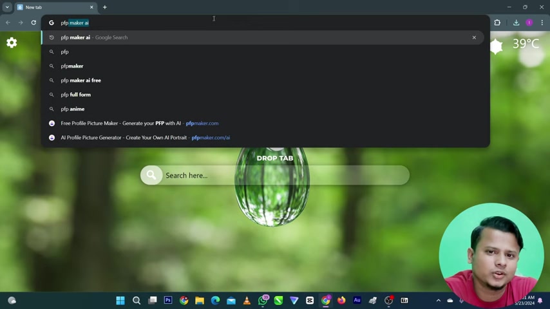Close the New tab browser tab
Image resolution: width=550 pixels, height=309 pixels.
pos(91,7)
